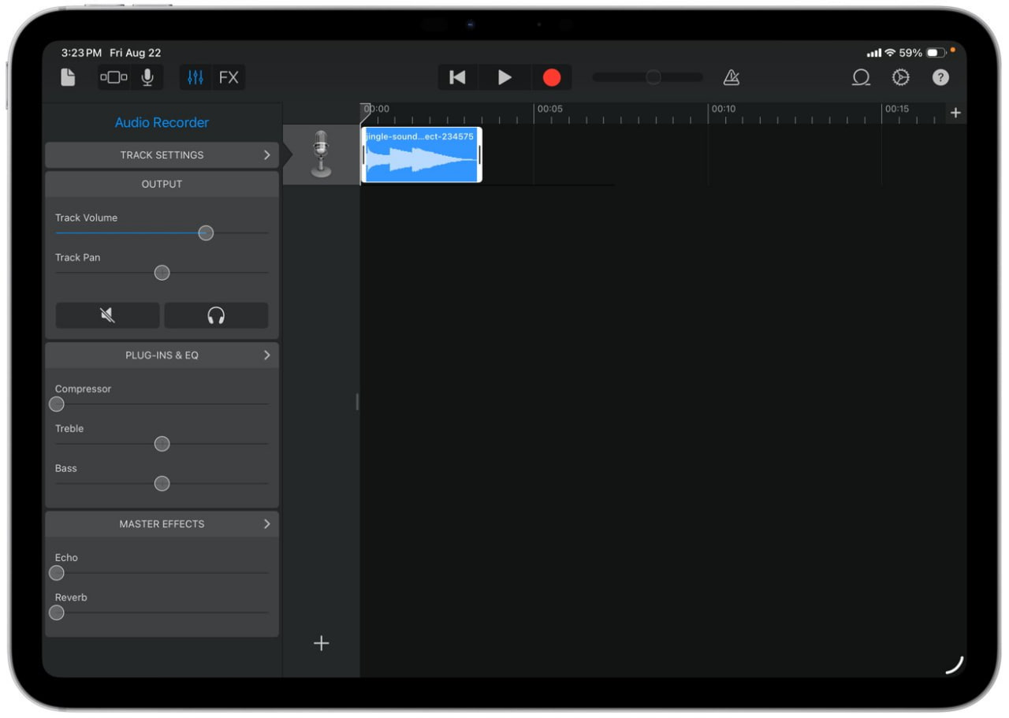Expand MASTER EFFECTS section

[162, 524]
